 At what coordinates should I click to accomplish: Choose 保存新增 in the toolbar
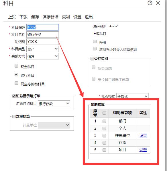[x=50, y=17]
